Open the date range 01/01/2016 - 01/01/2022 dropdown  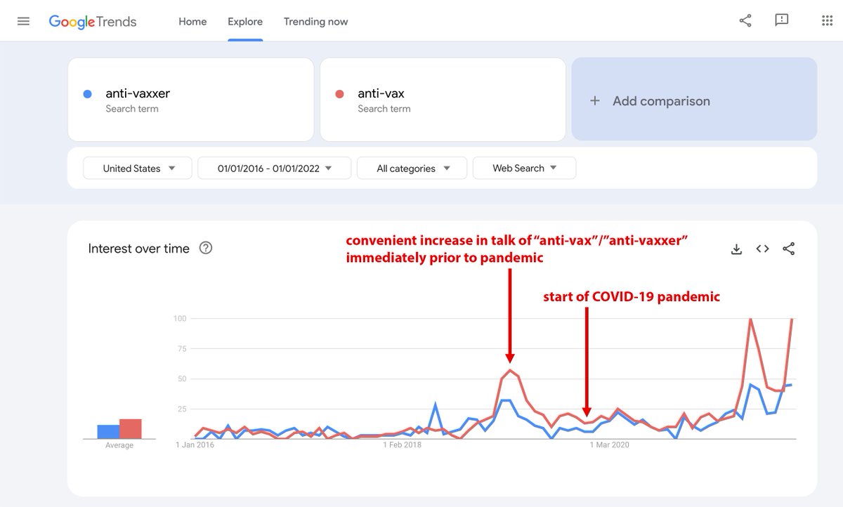[x=275, y=168]
